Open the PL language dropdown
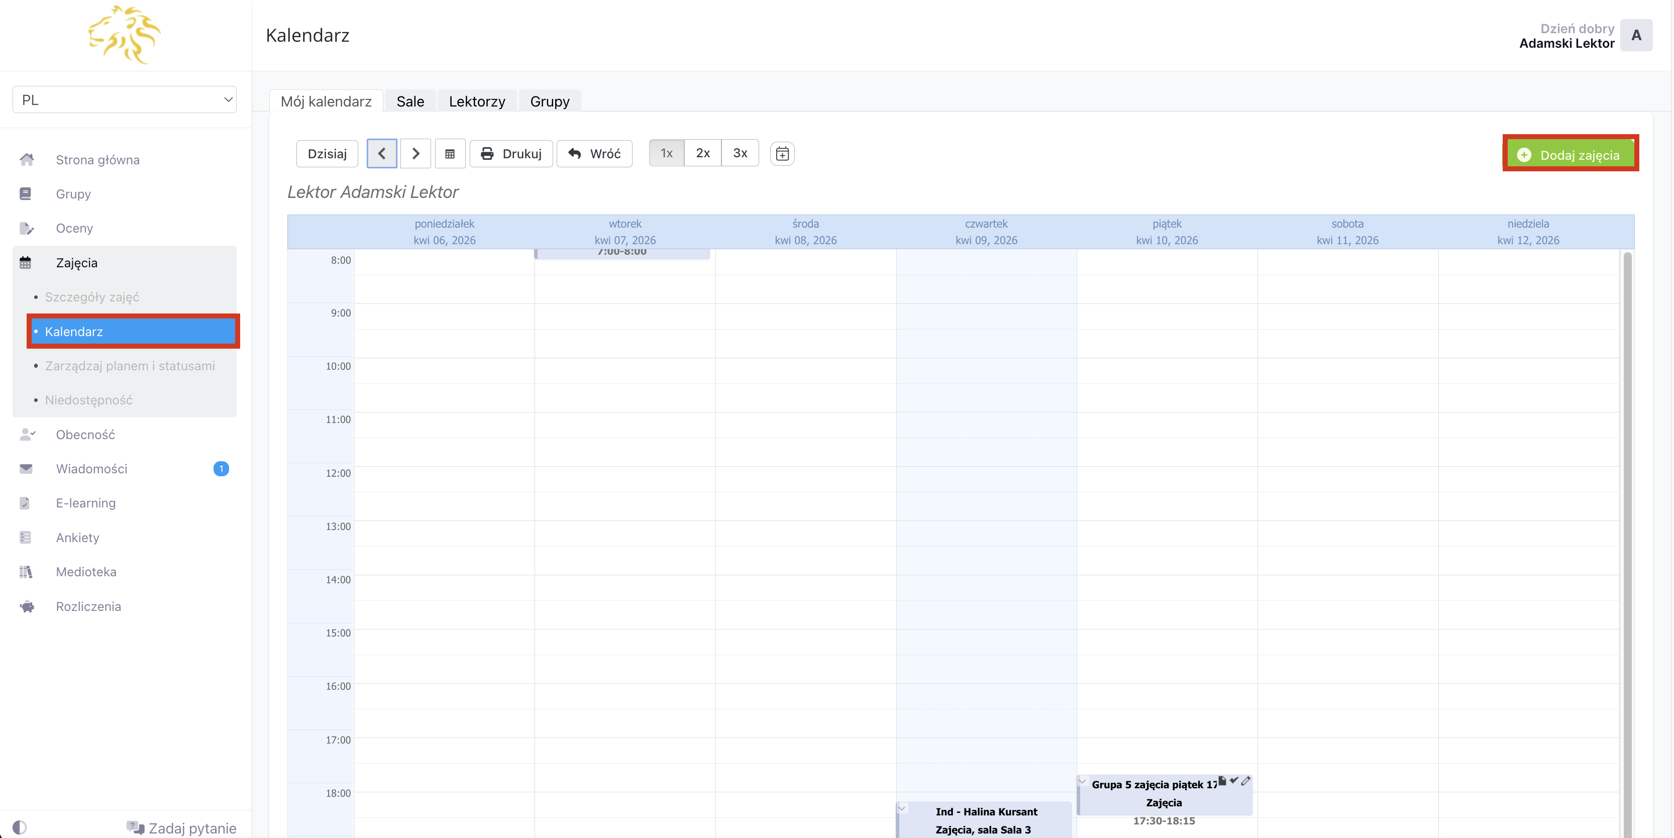The width and height of the screenshot is (1674, 838). [124, 100]
